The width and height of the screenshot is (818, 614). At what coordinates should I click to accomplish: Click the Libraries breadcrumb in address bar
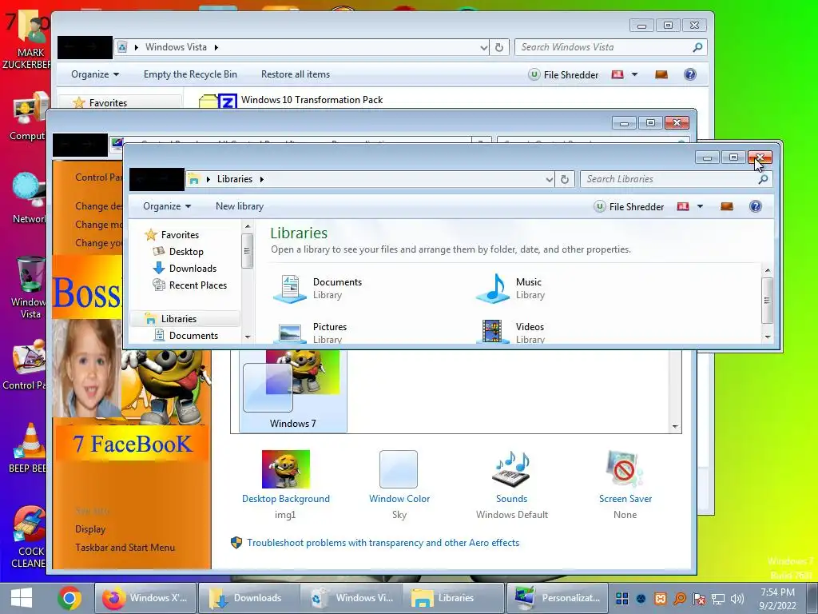[x=235, y=179]
